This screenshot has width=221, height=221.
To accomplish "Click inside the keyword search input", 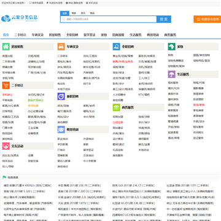I will (109, 19).
